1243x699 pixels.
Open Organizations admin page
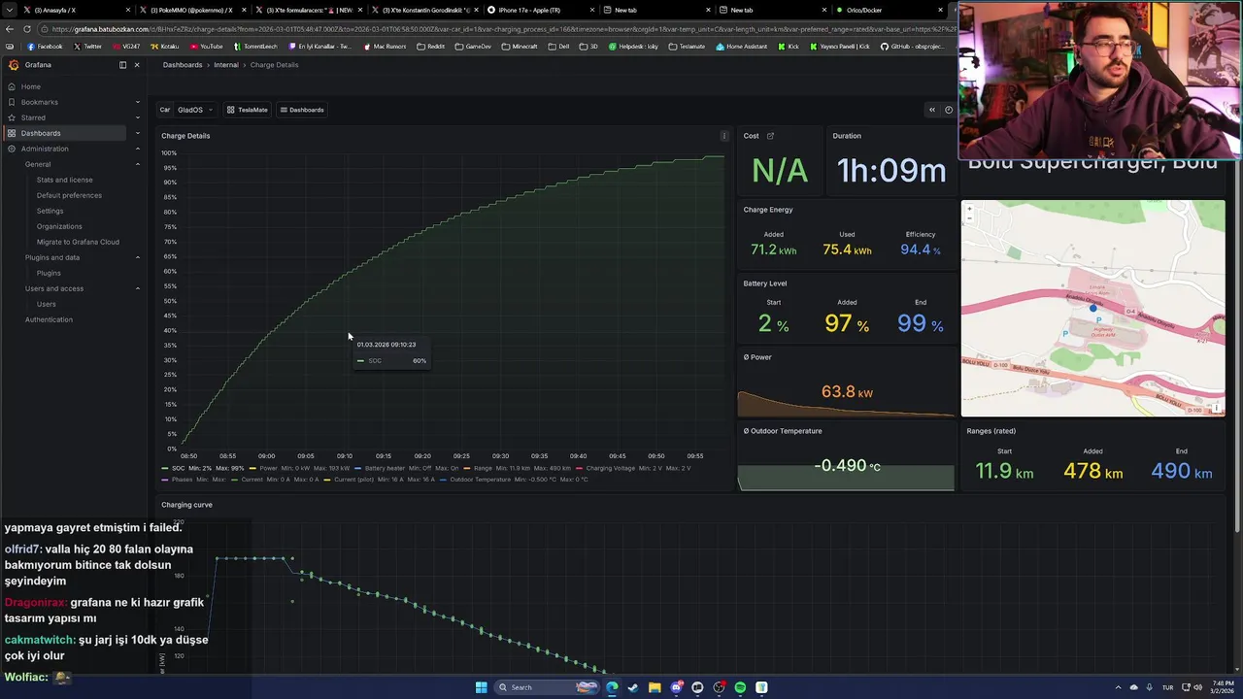[x=59, y=226]
